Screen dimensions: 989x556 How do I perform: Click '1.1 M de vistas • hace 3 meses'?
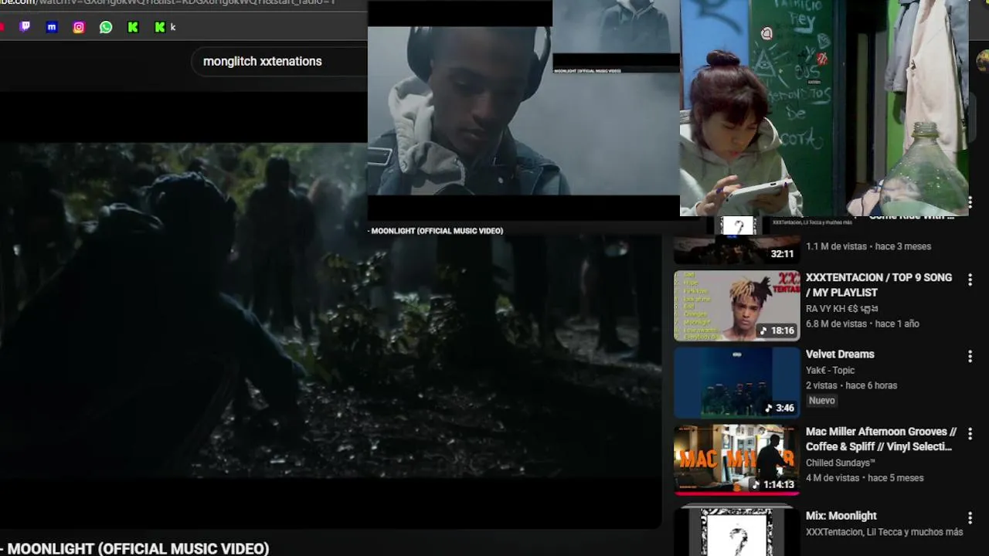[x=868, y=246]
